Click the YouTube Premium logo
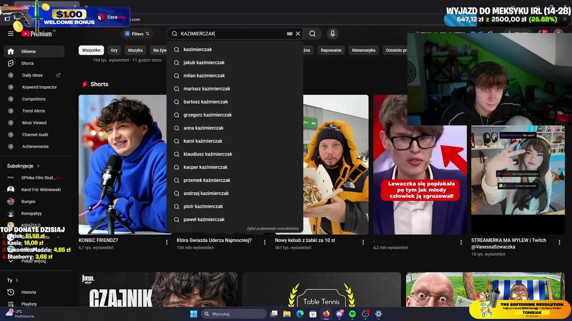Image resolution: width=572 pixels, height=321 pixels. [37, 33]
